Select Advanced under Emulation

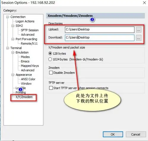coord(28,70)
